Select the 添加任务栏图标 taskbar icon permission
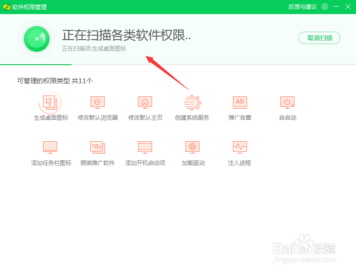This screenshot has width=356, height=272. 50,147
